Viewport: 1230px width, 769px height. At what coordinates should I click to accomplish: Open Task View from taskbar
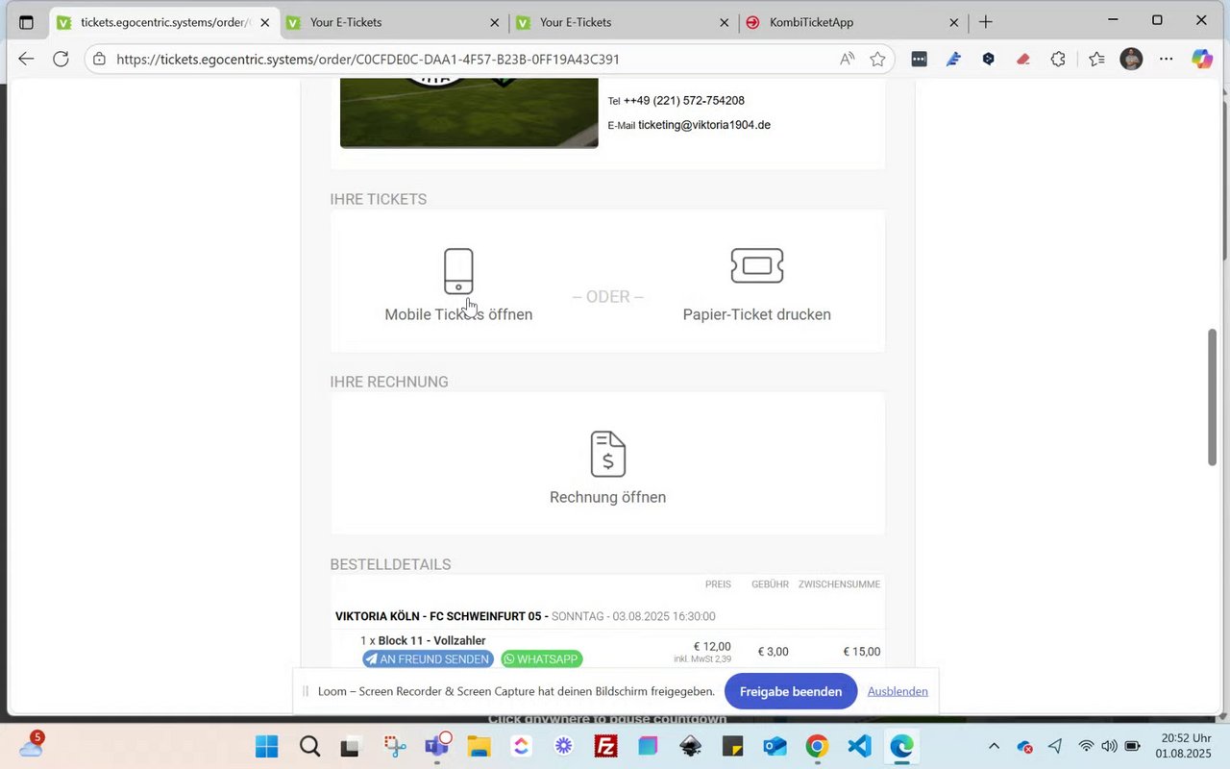tap(352, 746)
